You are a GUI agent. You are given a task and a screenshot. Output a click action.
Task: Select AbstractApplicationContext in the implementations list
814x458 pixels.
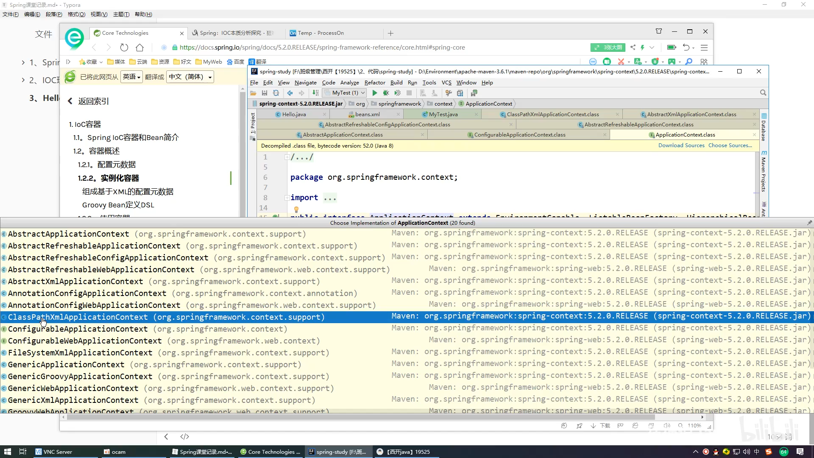(x=407, y=234)
